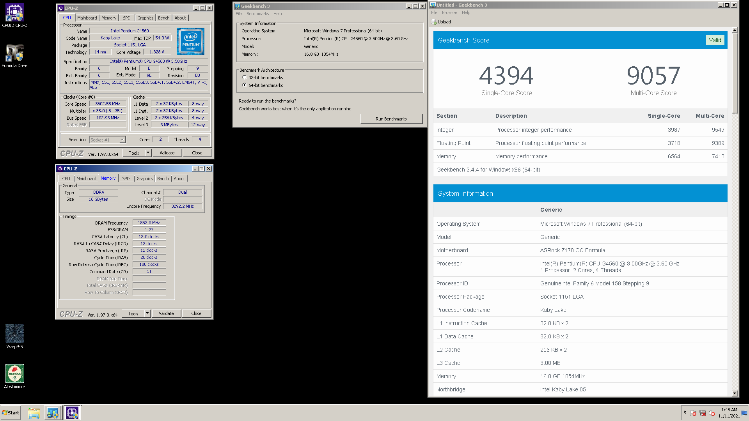Click the Untitled Geekbench window title icon
This screenshot has width=749, height=421.
click(433, 5)
